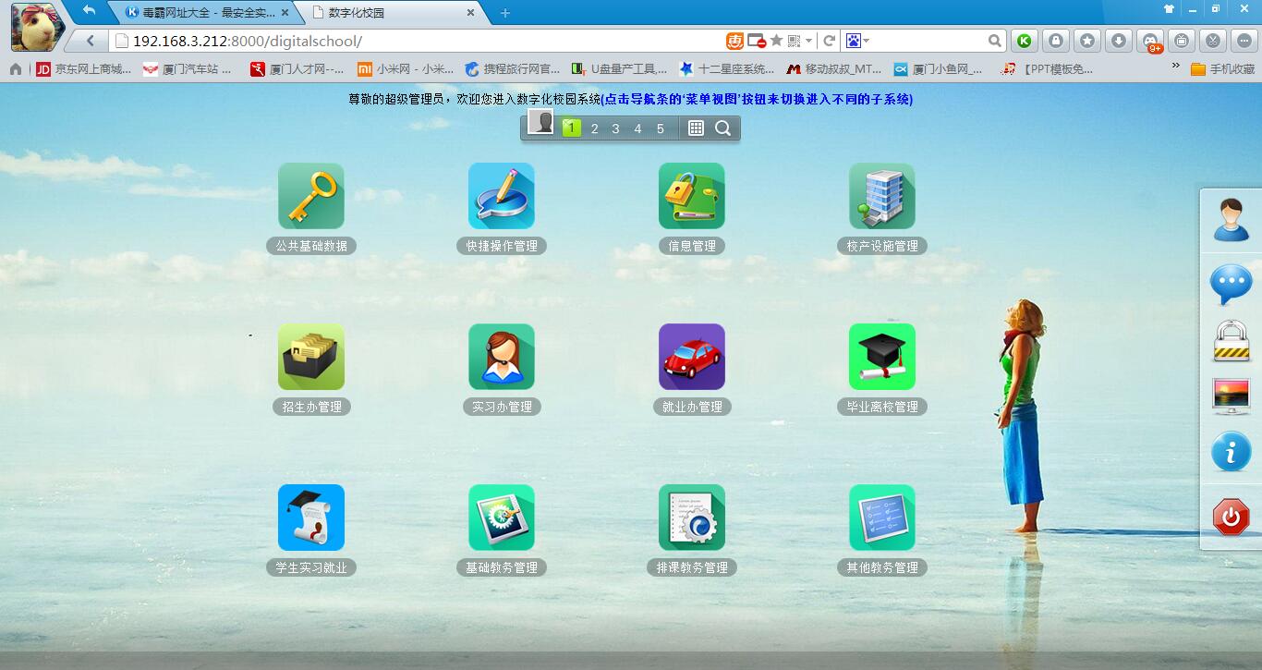
Task: Launch the 招生办管理 module icon
Action: point(310,357)
